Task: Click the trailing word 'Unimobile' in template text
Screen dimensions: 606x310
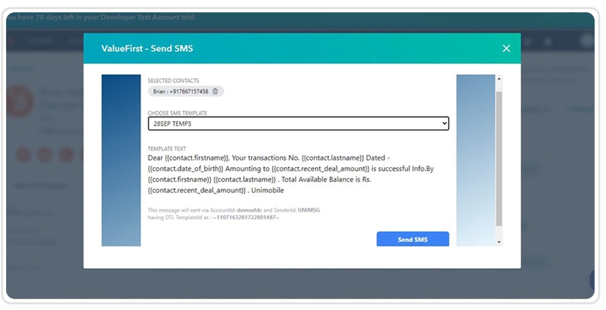Action: pyautogui.click(x=267, y=191)
